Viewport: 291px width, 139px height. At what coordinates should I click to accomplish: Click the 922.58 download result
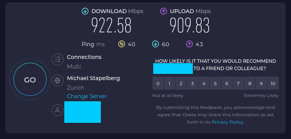111,25
